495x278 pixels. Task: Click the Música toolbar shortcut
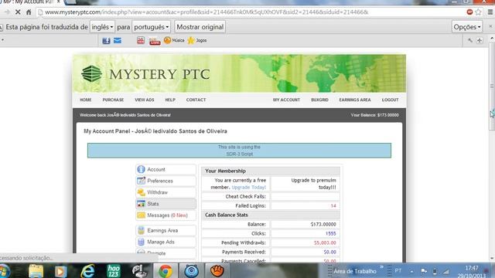(x=174, y=40)
